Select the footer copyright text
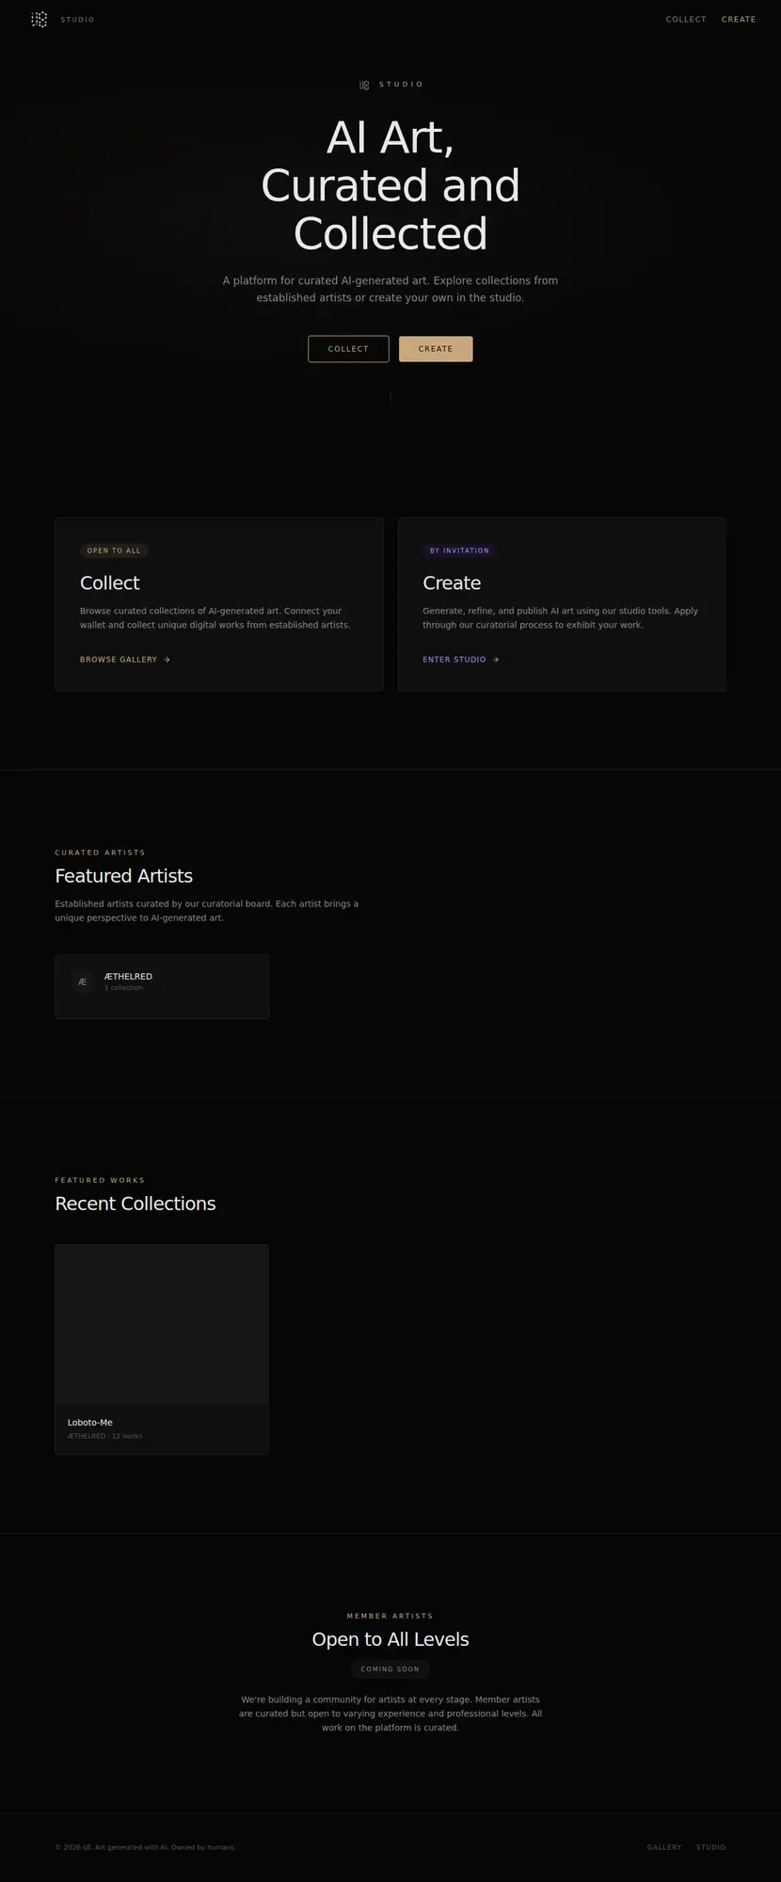The height and width of the screenshot is (1882, 781). 145,1847
